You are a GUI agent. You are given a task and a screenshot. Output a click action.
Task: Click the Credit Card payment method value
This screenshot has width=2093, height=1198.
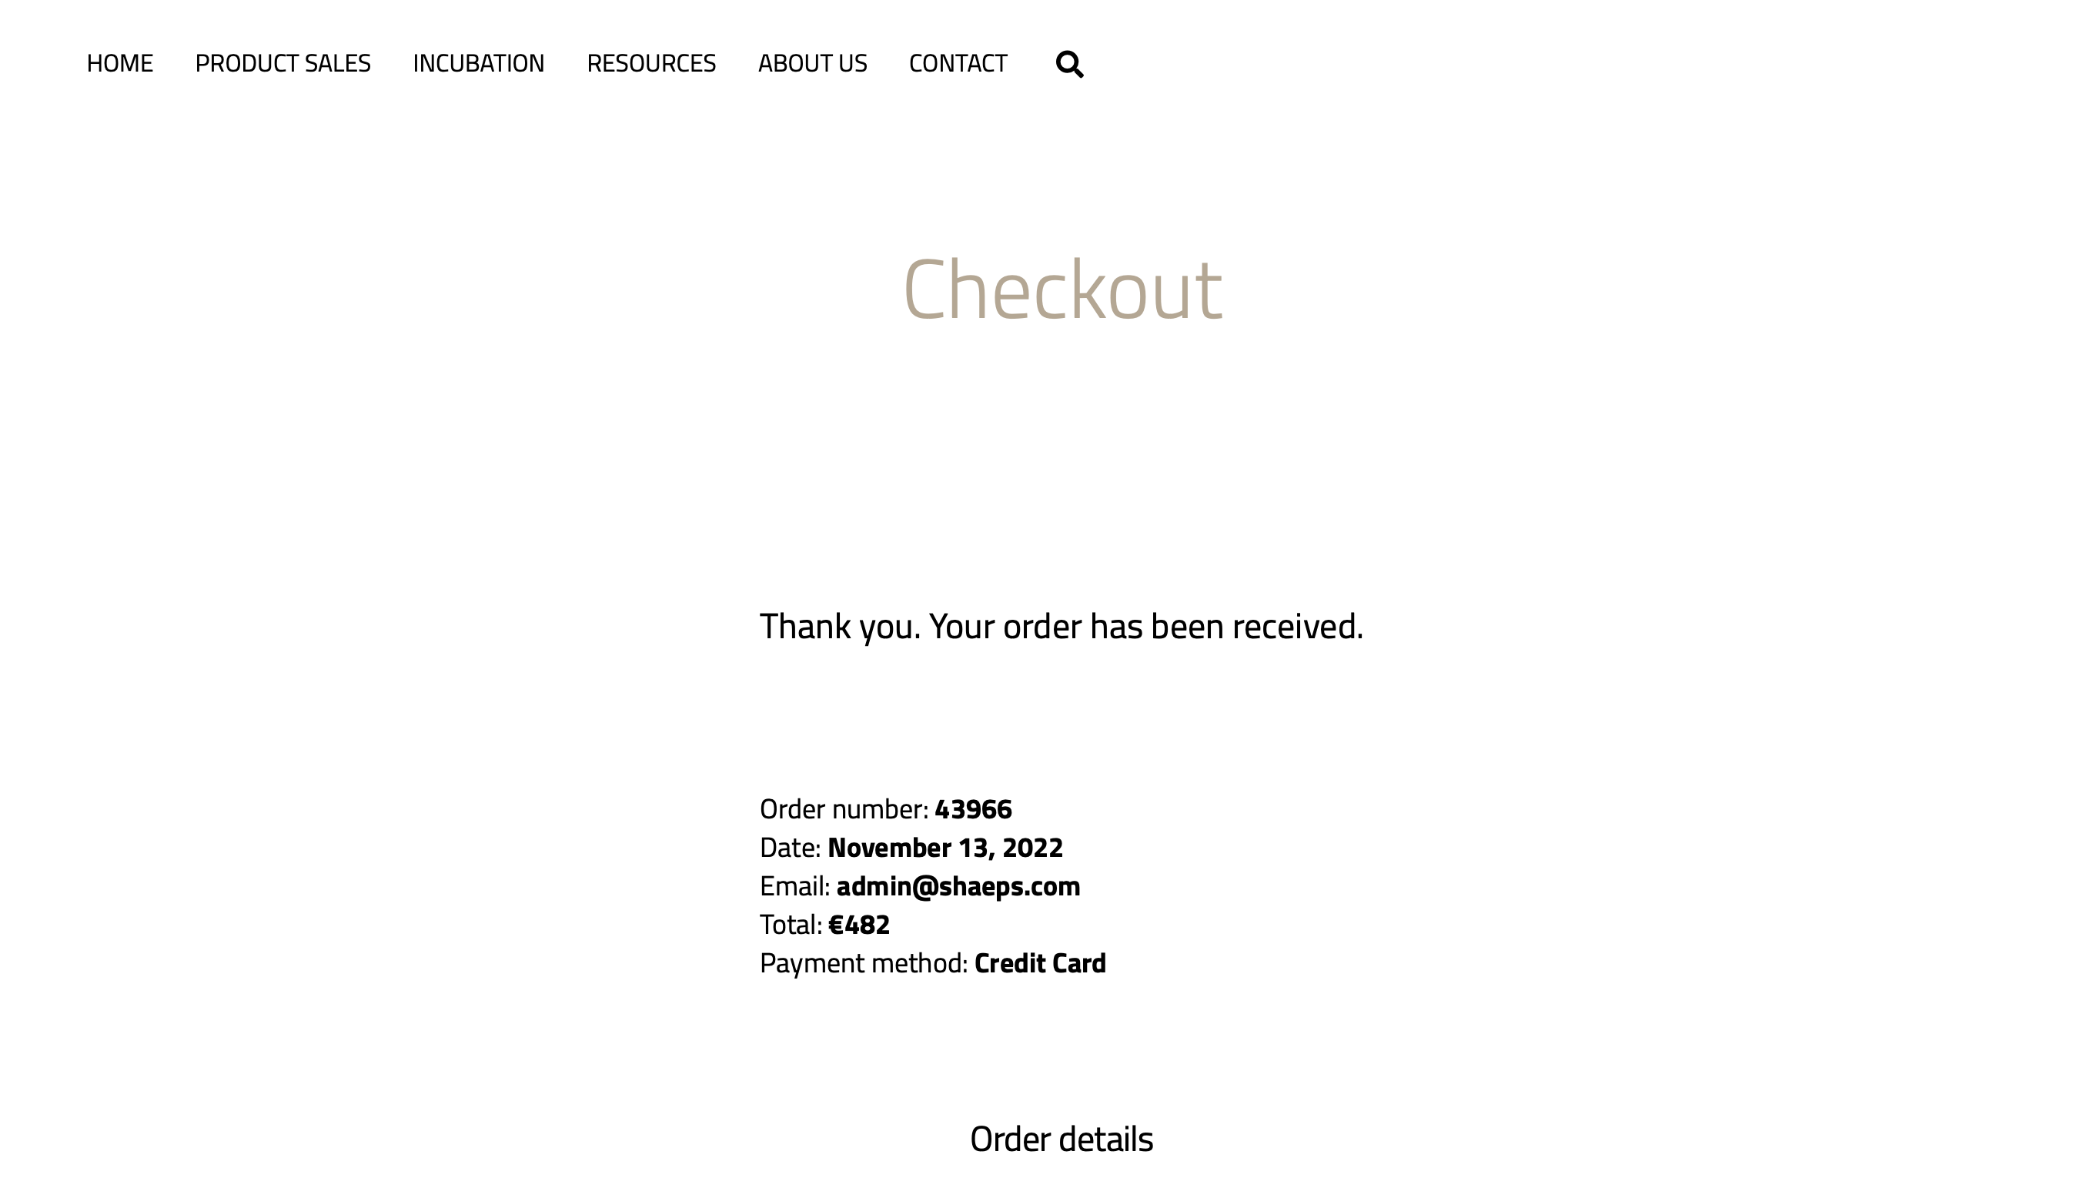(x=1039, y=963)
